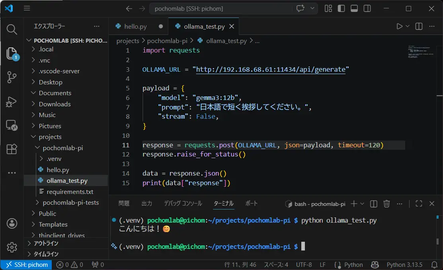This screenshot has width=443, height=270.
Task: Toggle the secondary side bar
Action: tap(367, 8)
